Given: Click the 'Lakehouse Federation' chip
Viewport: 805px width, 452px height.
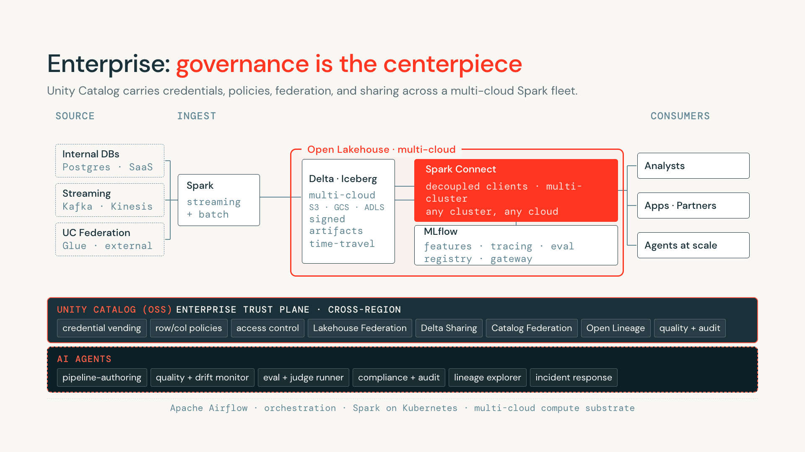Looking at the screenshot, I should pyautogui.click(x=360, y=328).
